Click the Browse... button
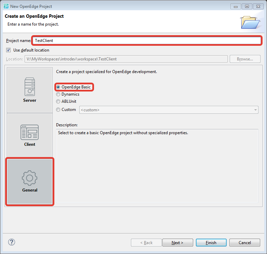 pos(245,59)
